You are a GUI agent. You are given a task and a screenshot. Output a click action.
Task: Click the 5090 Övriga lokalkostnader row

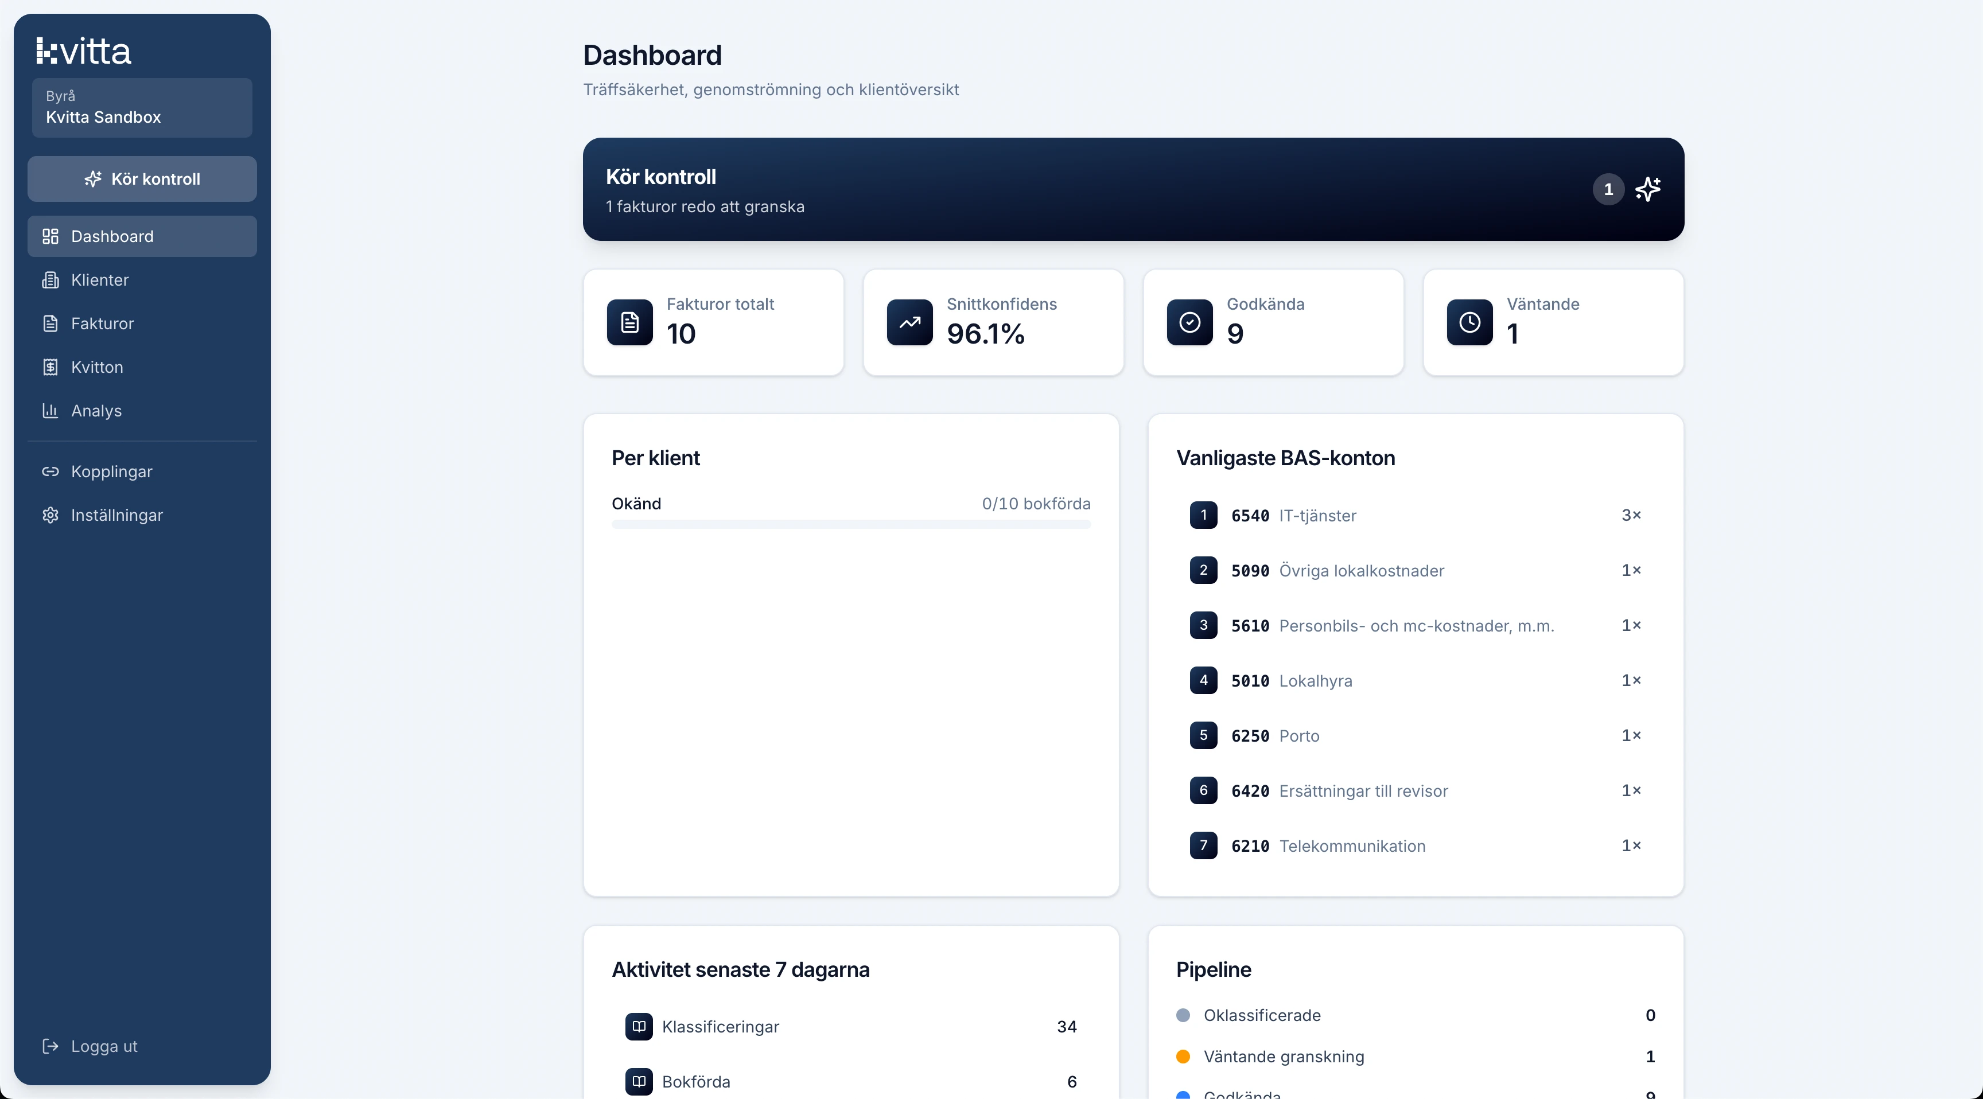1416,570
